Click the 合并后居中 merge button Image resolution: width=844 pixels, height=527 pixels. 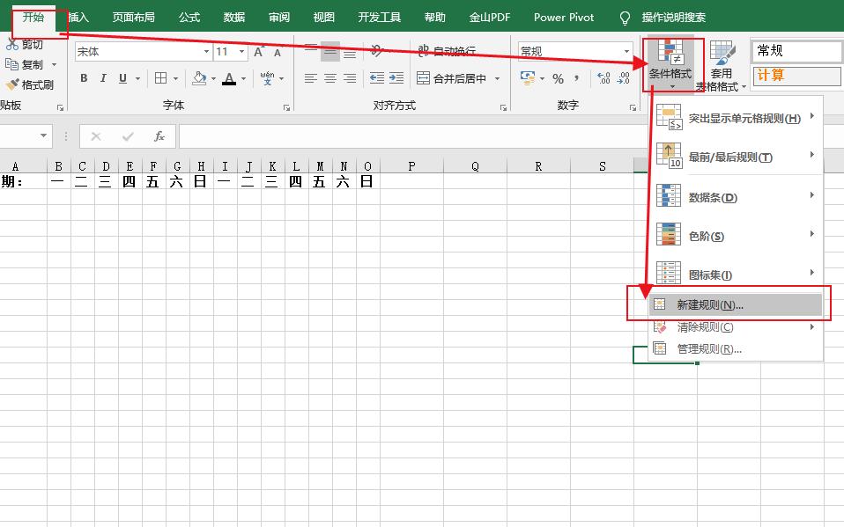click(453, 77)
